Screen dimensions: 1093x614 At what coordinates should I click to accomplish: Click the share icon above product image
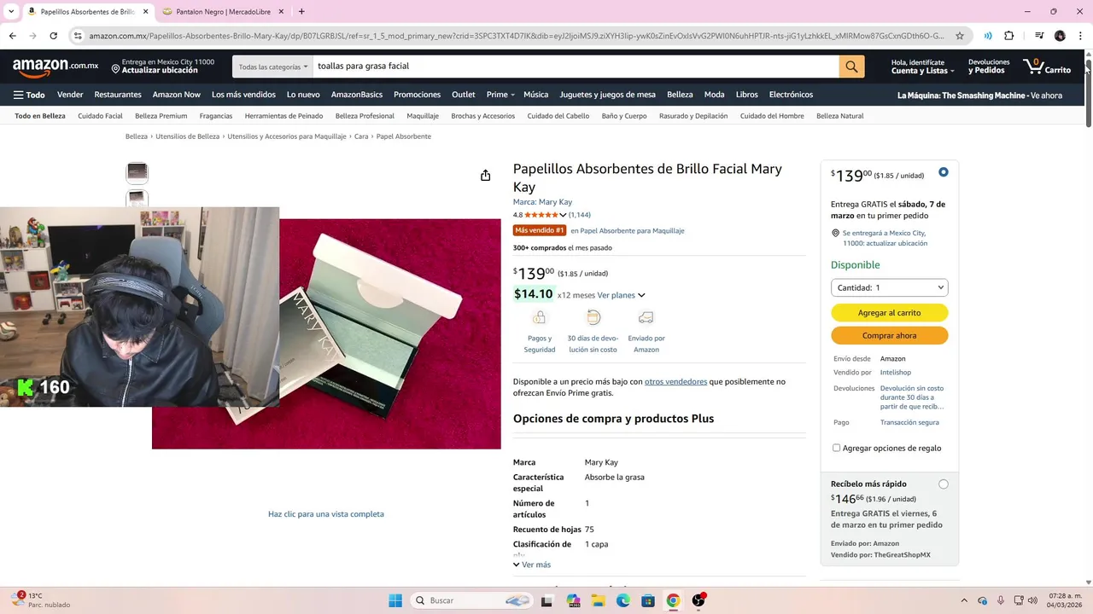click(485, 176)
